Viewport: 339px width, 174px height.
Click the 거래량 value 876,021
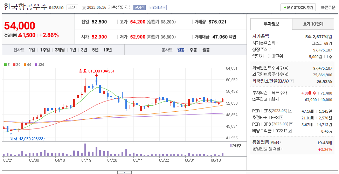[x=217, y=22]
